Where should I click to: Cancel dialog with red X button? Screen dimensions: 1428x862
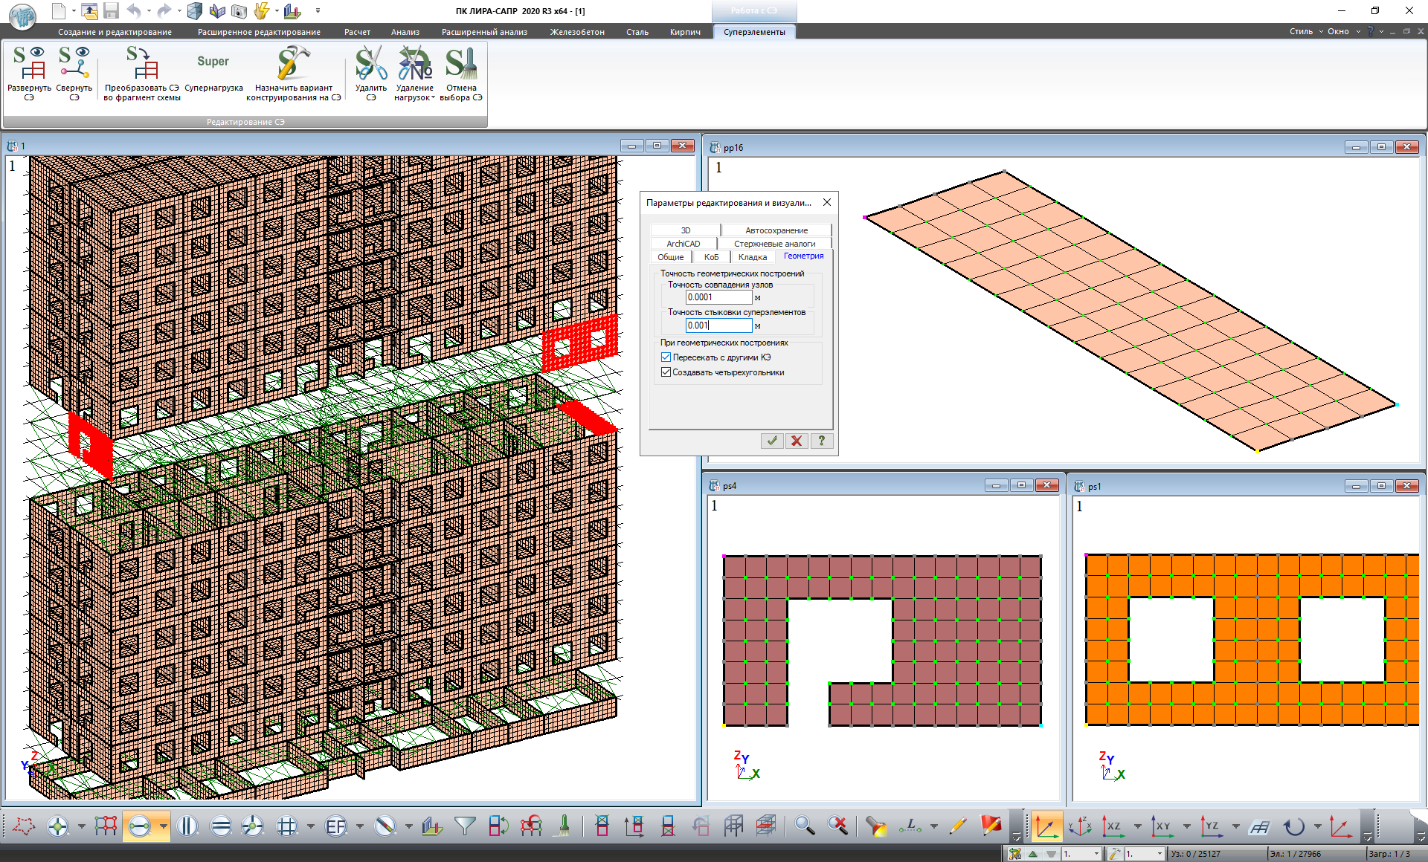[797, 441]
